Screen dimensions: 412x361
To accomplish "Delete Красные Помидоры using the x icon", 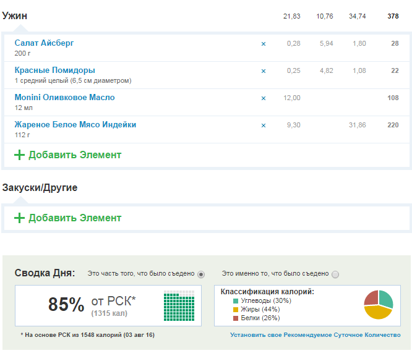I will pyautogui.click(x=263, y=71).
